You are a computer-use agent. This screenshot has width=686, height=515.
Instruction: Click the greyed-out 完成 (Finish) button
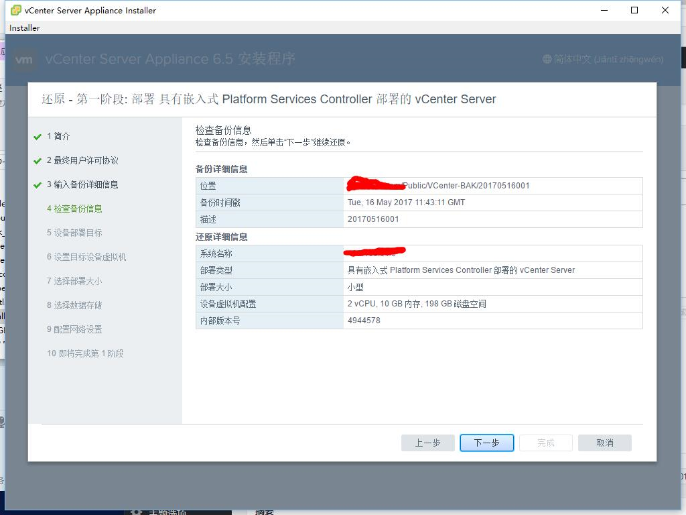click(545, 443)
